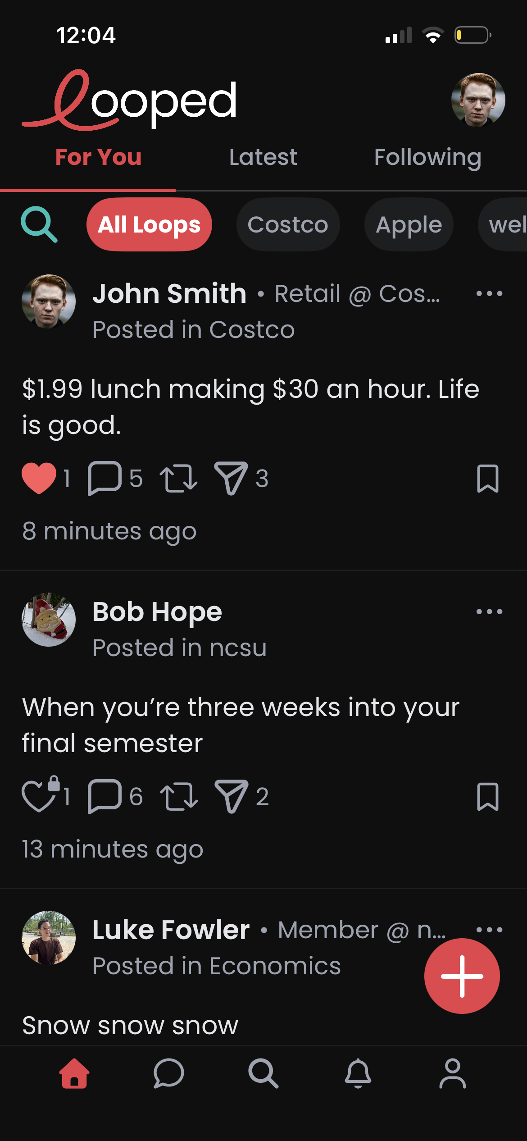Create a new post with the plus button
Viewport: 527px width, 1141px height.
(462, 976)
